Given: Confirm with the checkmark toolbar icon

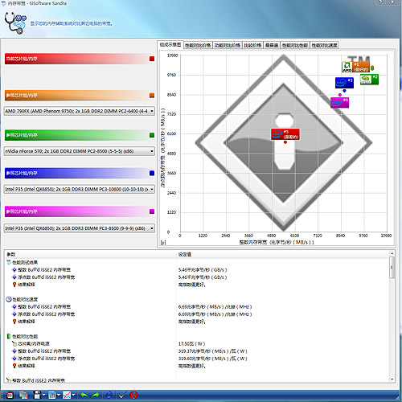Looking at the screenshot, I should point(122,395).
